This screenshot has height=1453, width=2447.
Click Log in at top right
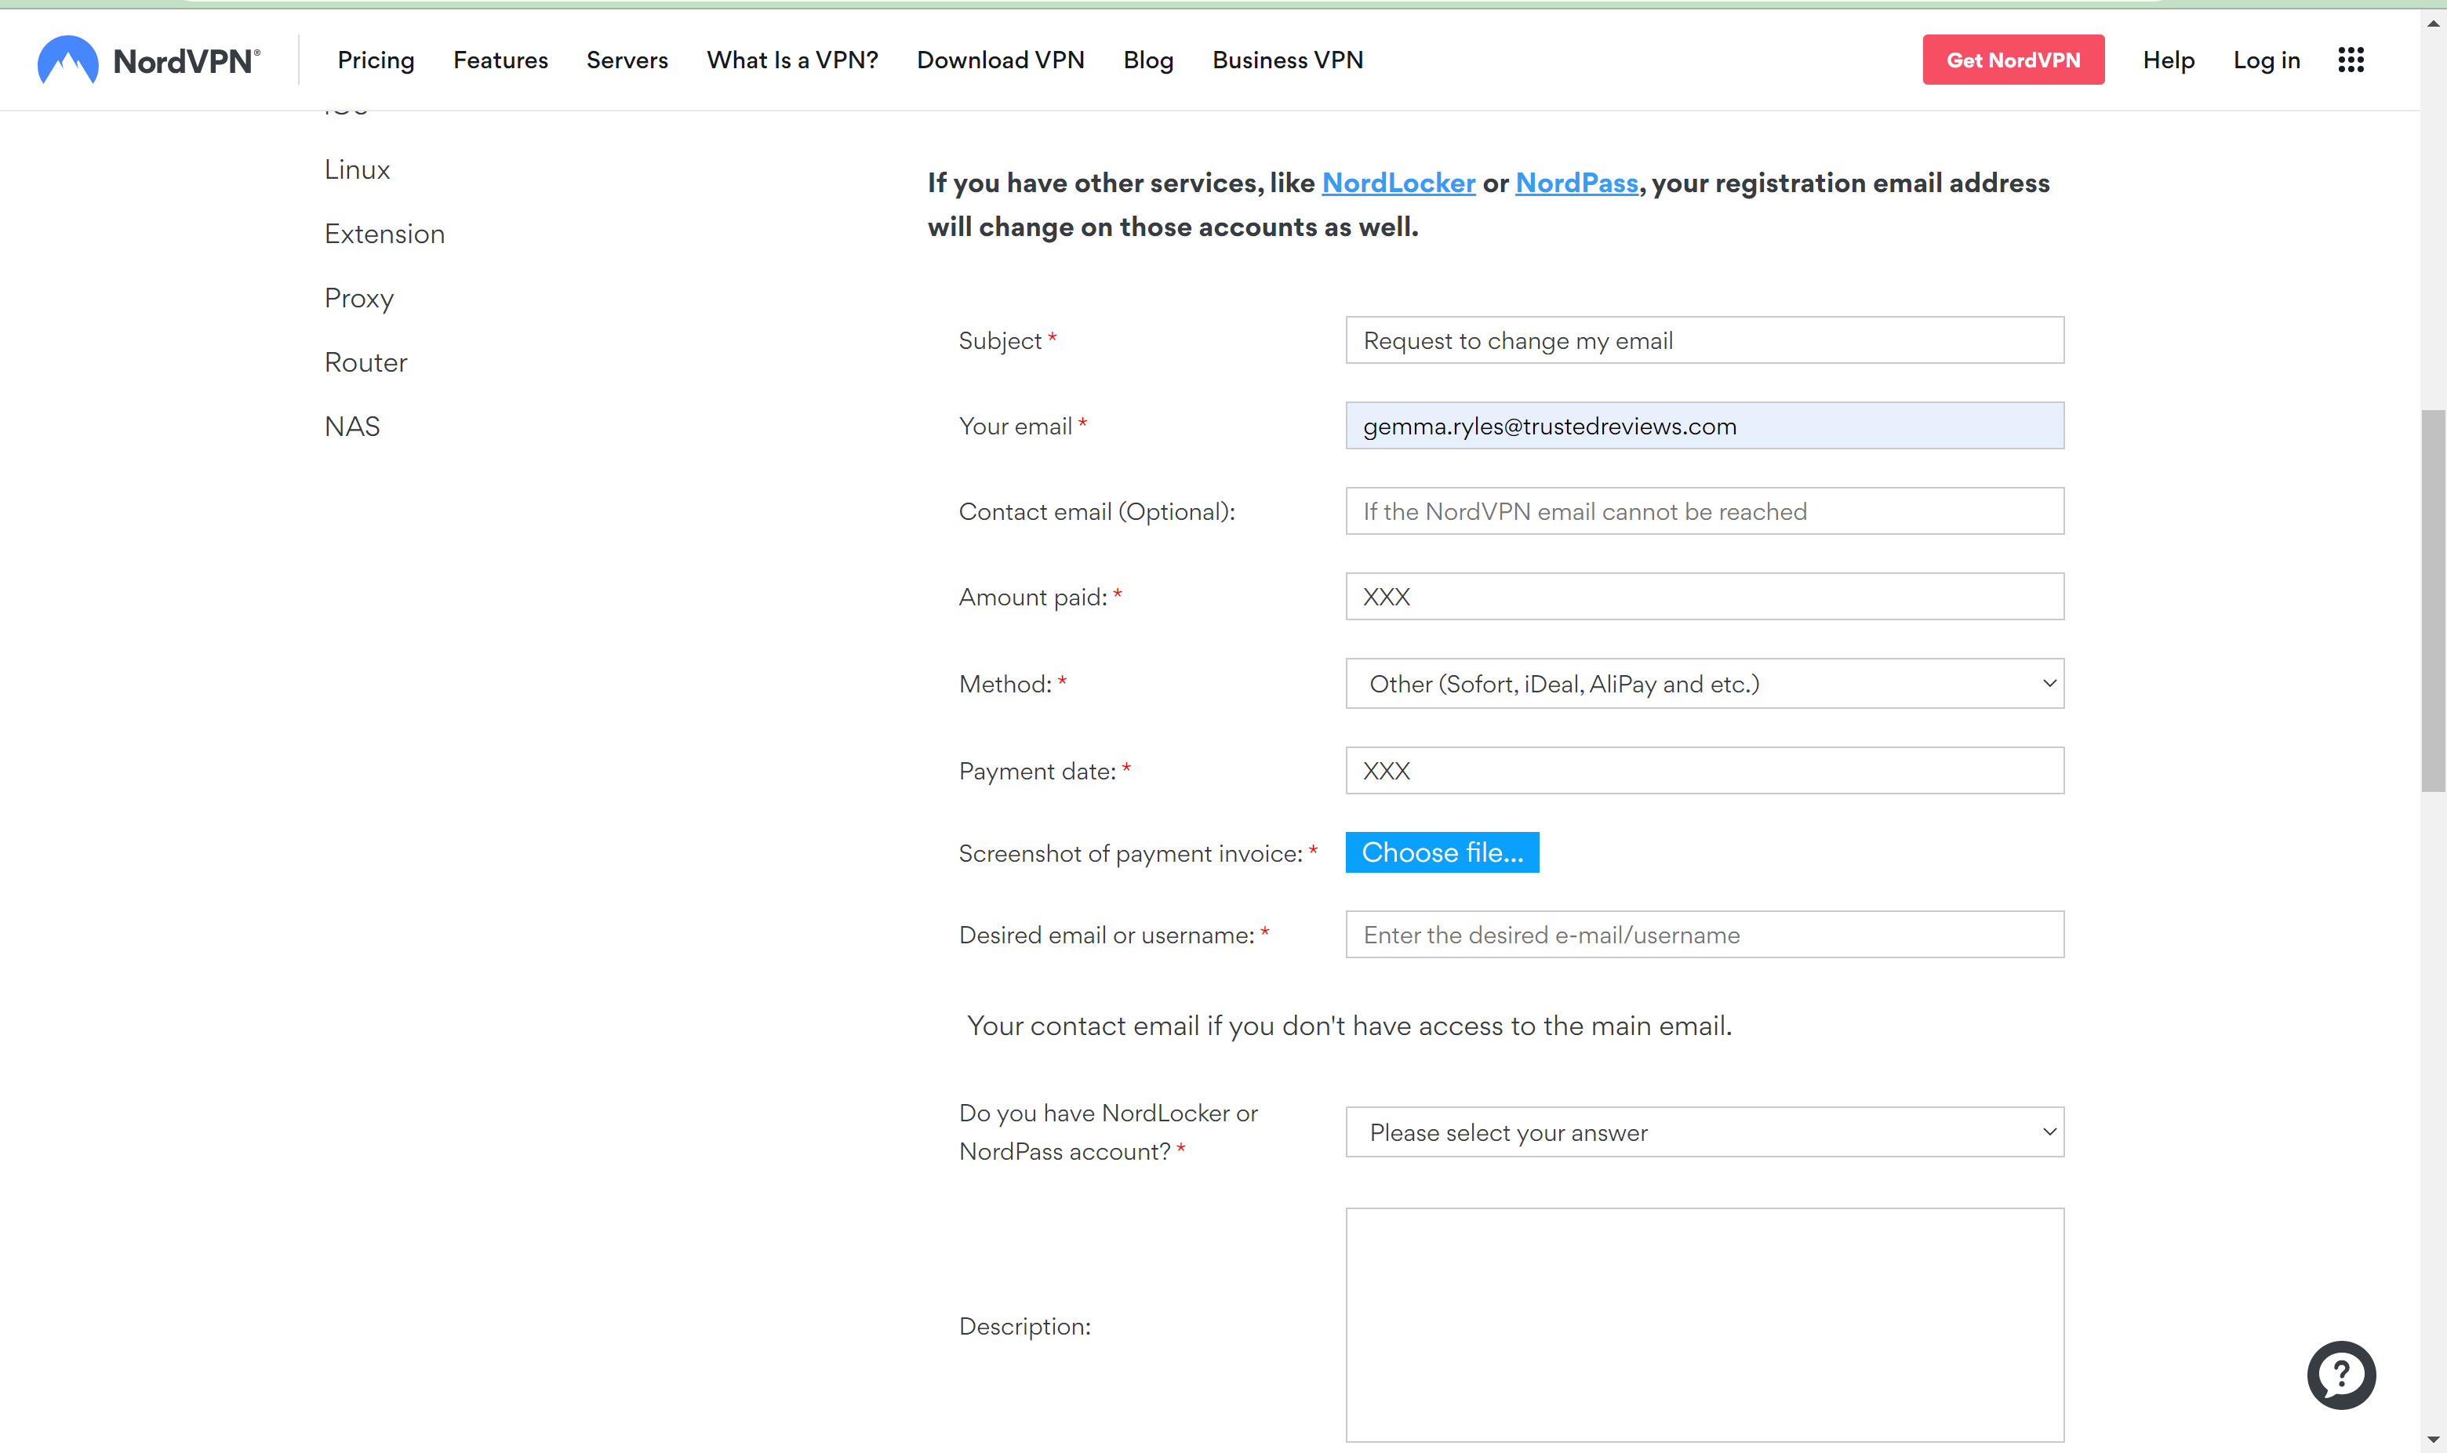tap(2267, 60)
